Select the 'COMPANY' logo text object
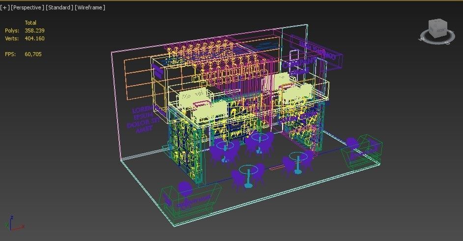 click(x=298, y=63)
